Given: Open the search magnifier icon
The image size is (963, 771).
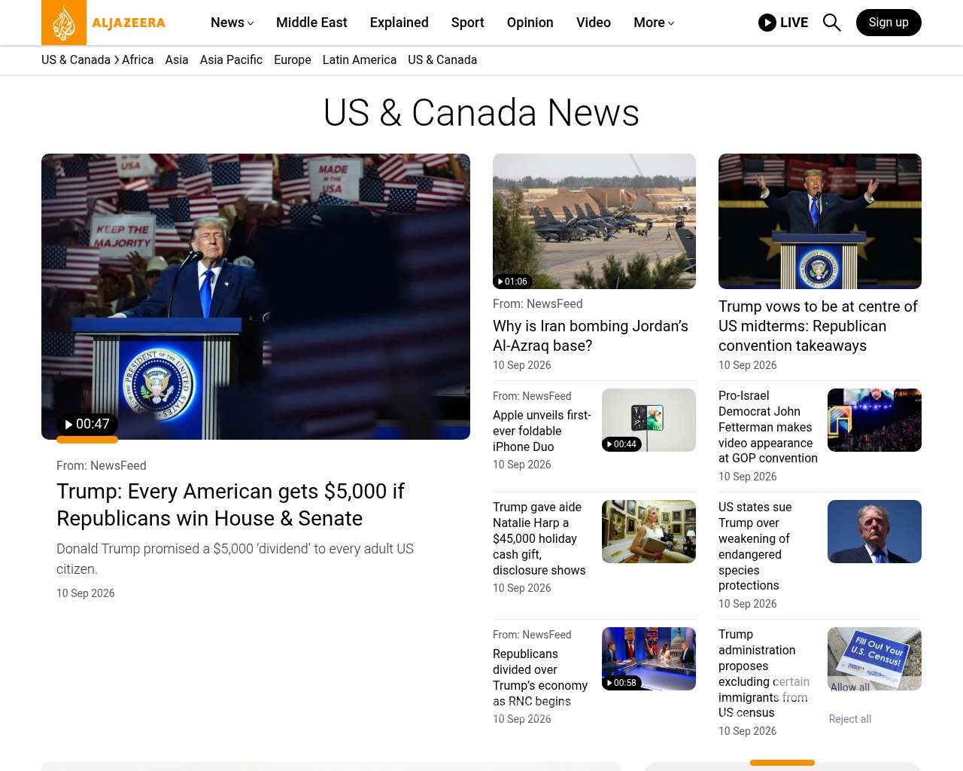Looking at the screenshot, I should coord(831,23).
